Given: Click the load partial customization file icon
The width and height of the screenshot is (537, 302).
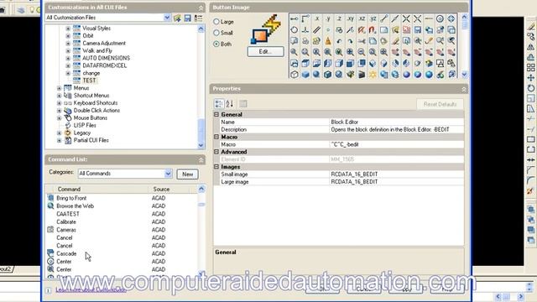Looking at the screenshot, I should [177, 18].
